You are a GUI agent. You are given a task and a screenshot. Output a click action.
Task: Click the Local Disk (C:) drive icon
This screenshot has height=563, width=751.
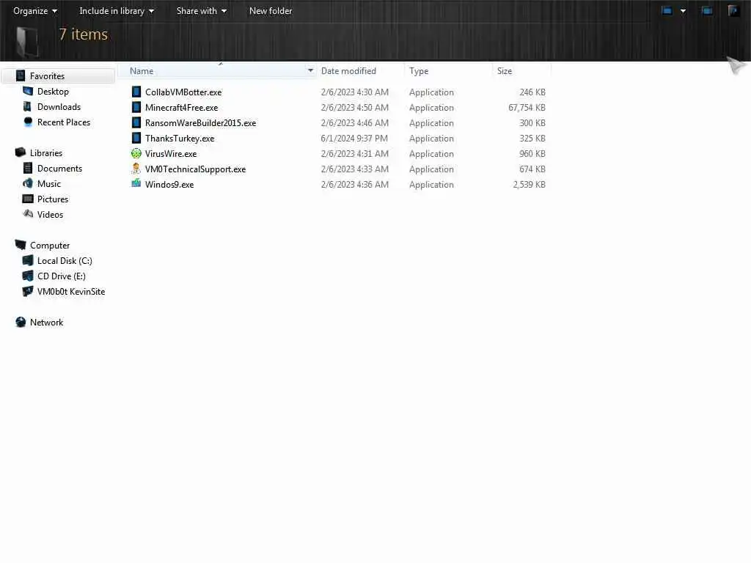point(29,260)
